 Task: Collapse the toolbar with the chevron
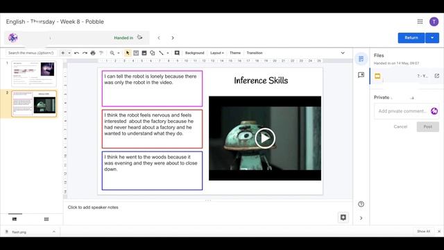pyautogui.click(x=343, y=53)
